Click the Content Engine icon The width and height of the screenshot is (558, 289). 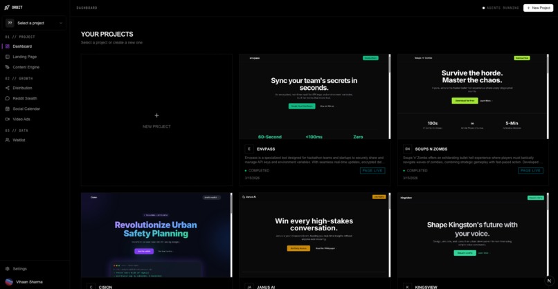8,67
